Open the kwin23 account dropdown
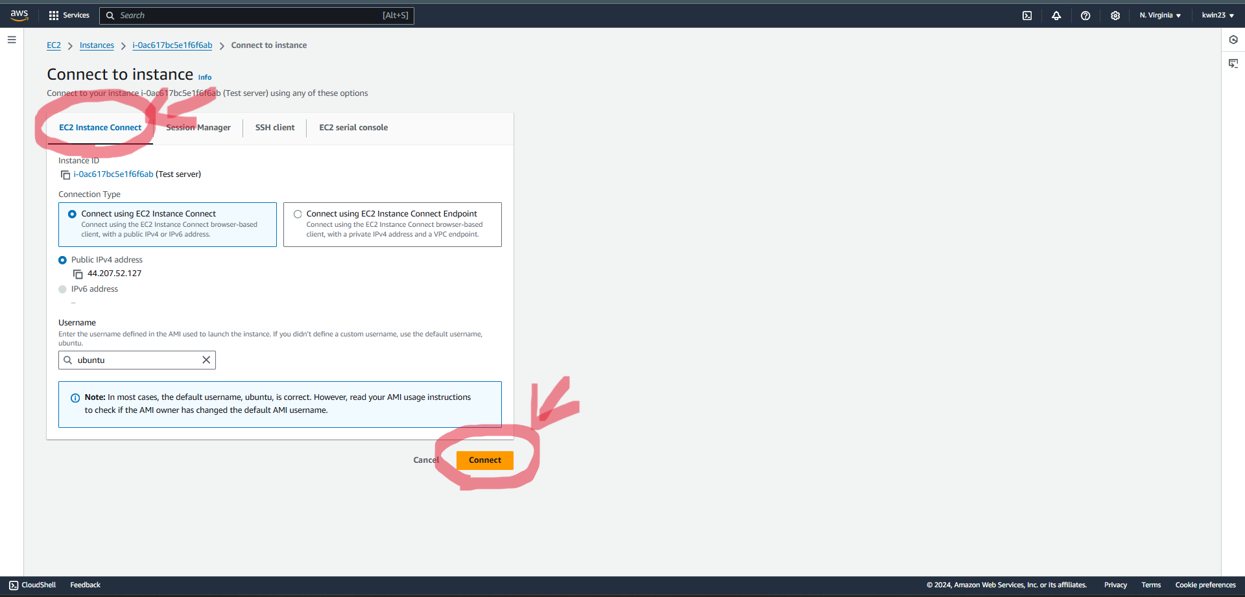Image resolution: width=1245 pixels, height=597 pixels. point(1218,16)
